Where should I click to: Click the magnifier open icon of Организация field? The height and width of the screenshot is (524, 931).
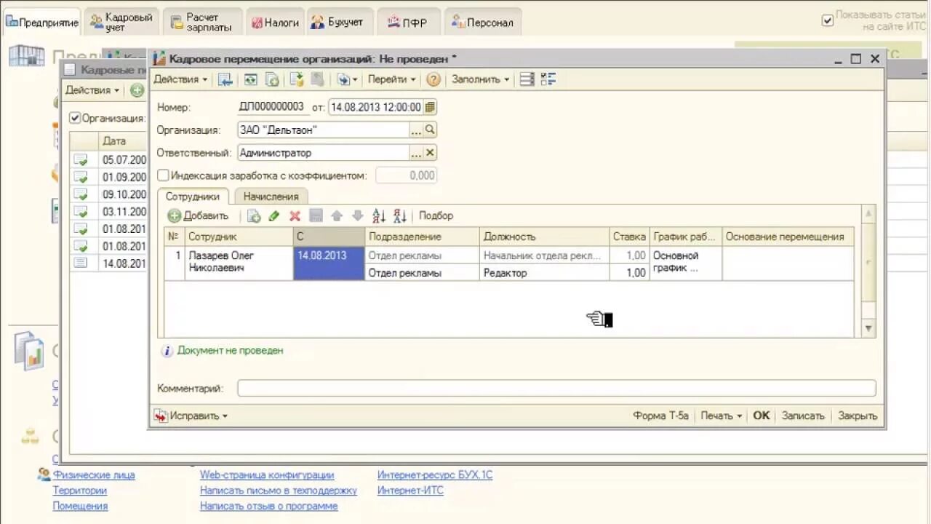pos(430,130)
